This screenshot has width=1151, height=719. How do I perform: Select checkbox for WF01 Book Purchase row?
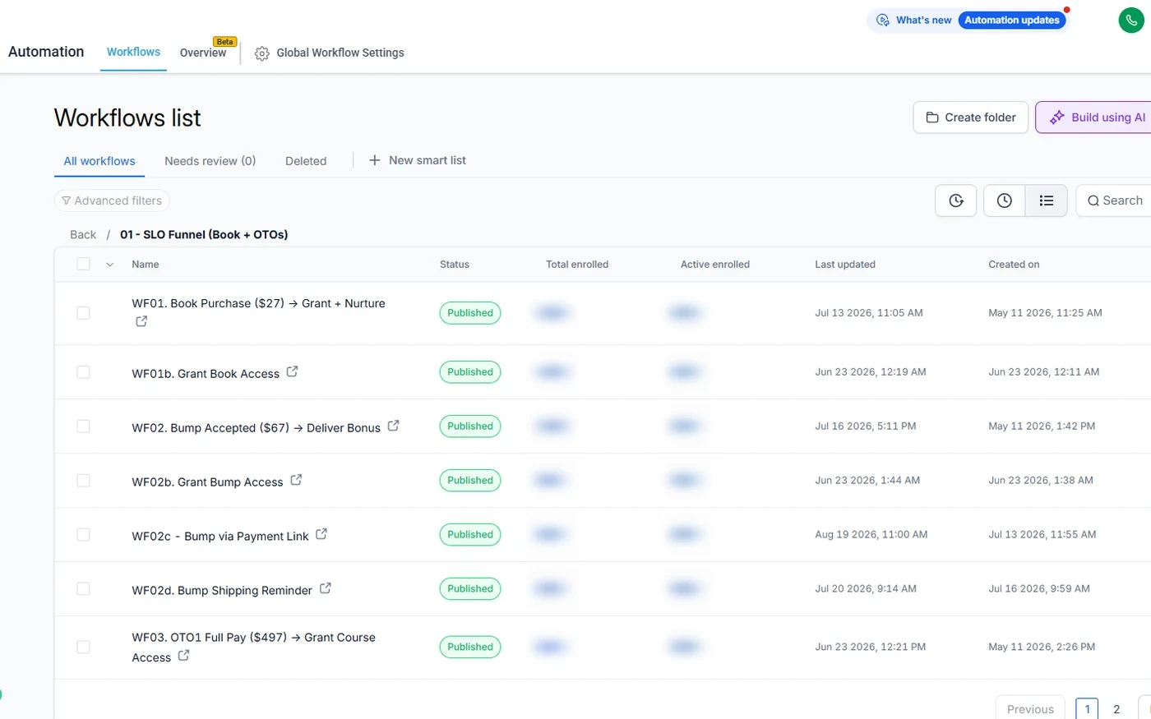click(x=83, y=313)
